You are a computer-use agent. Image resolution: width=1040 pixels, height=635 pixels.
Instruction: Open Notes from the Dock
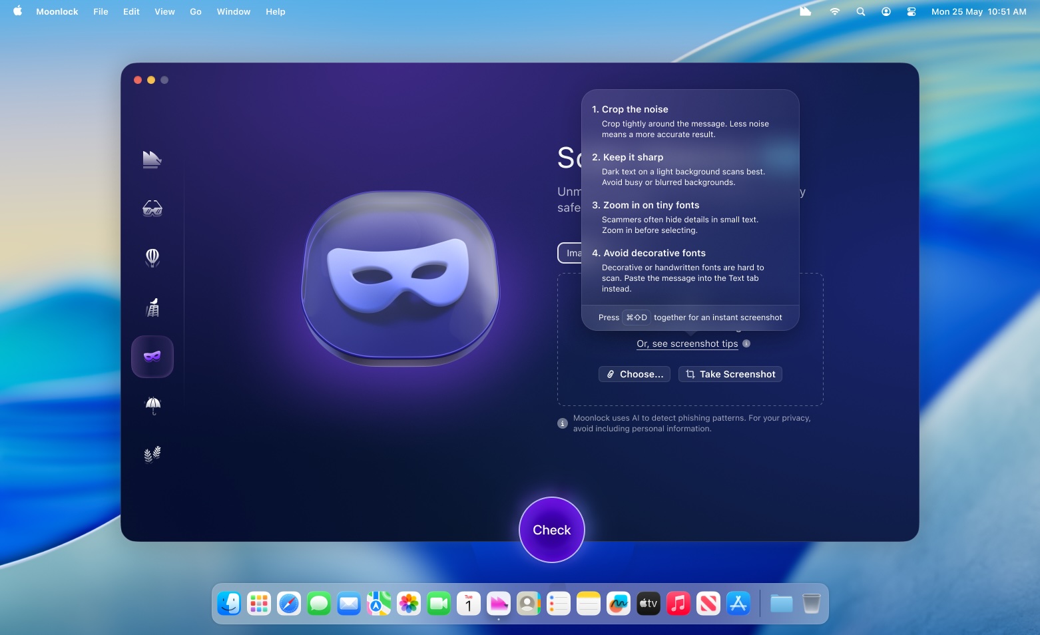[x=589, y=604]
